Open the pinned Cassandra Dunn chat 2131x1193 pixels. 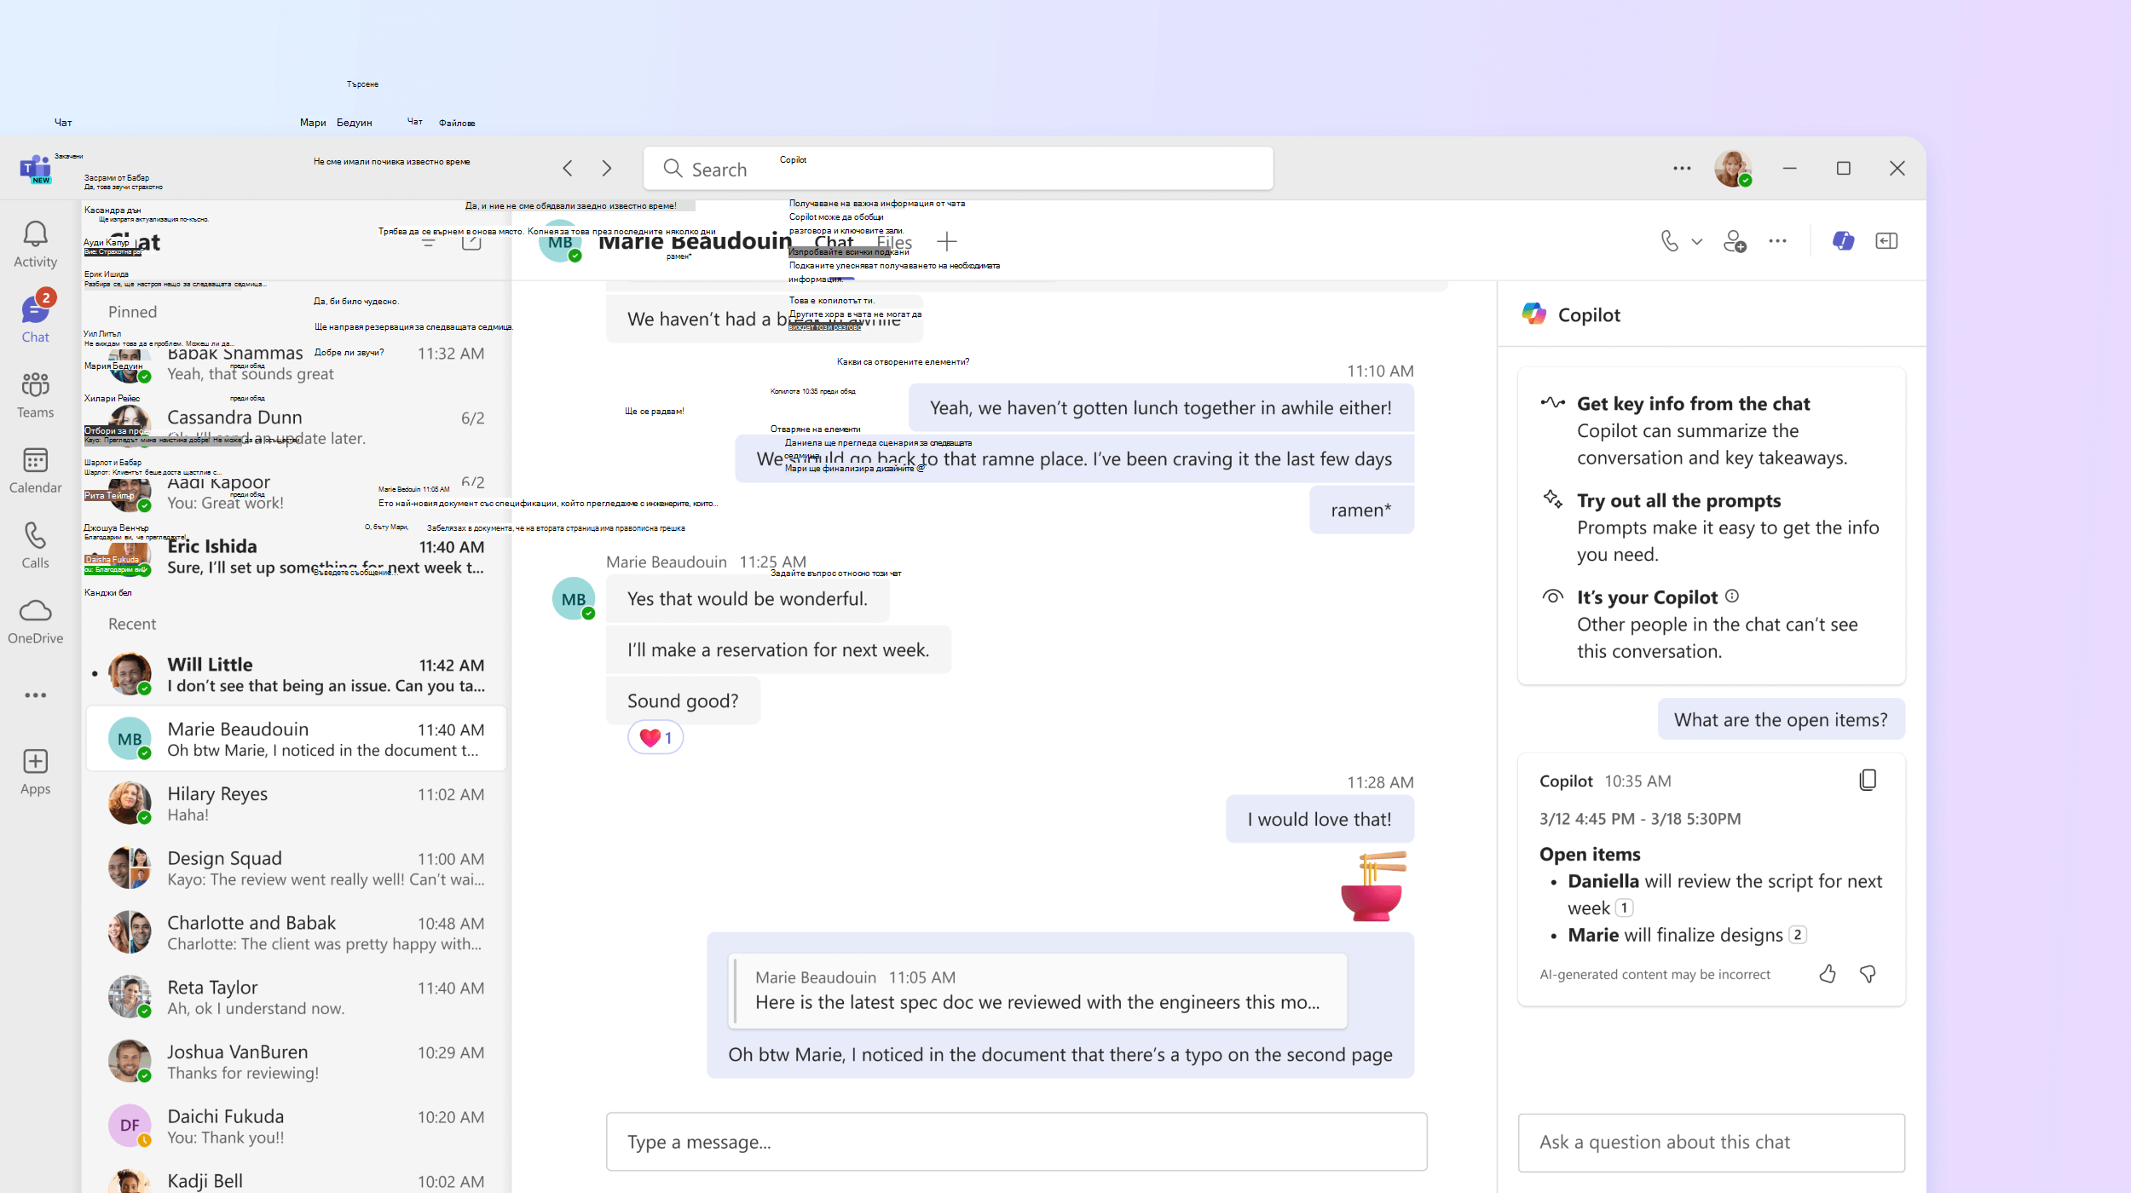[x=297, y=428]
